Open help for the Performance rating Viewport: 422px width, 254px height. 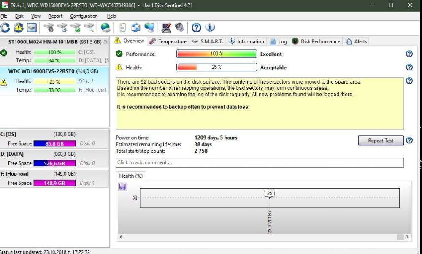pyautogui.click(x=409, y=54)
